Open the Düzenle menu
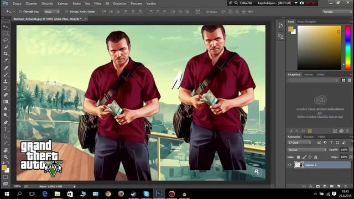 tap(31, 4)
